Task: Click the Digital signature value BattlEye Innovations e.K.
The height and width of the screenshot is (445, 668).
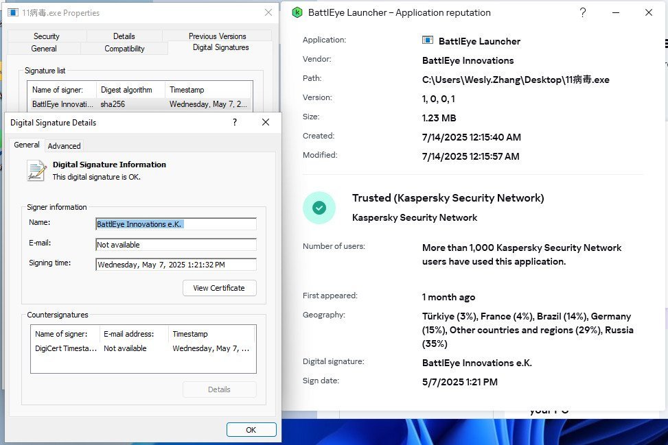Action: pos(476,363)
